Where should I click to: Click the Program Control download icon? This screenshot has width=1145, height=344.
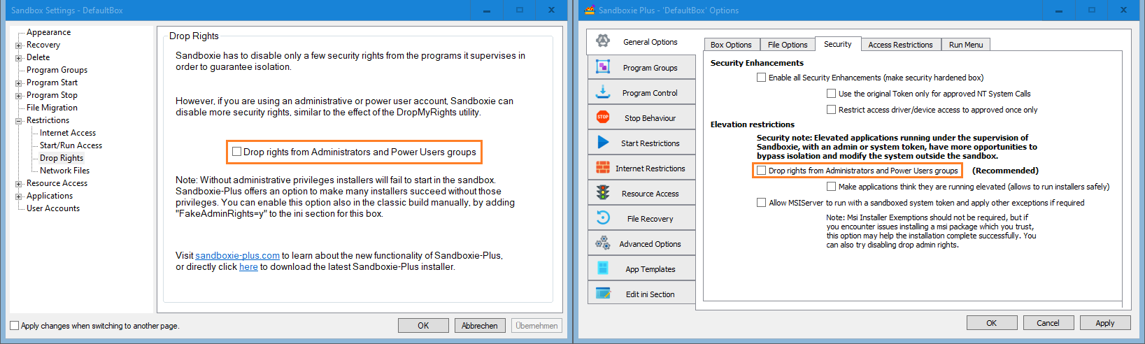click(603, 92)
